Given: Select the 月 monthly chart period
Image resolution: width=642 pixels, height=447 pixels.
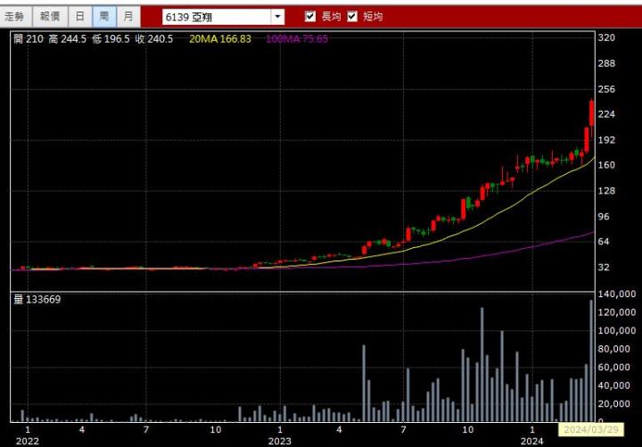Looking at the screenshot, I should (x=128, y=16).
